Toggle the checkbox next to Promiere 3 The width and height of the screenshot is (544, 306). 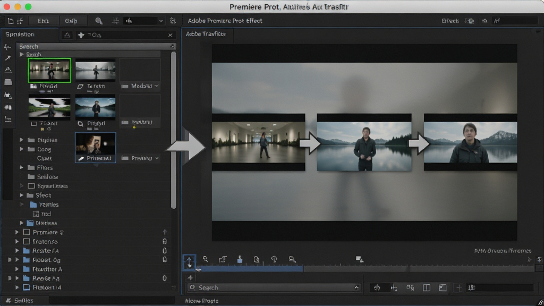tap(27, 232)
